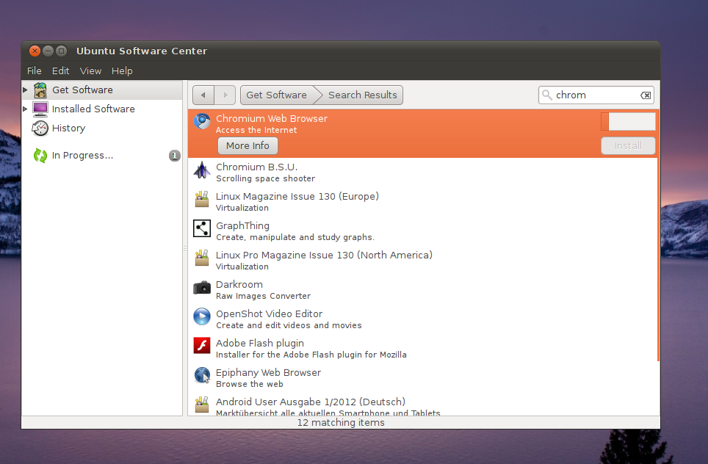The height and width of the screenshot is (464, 708).
Task: Select In Progress... in the sidebar
Action: (x=102, y=156)
